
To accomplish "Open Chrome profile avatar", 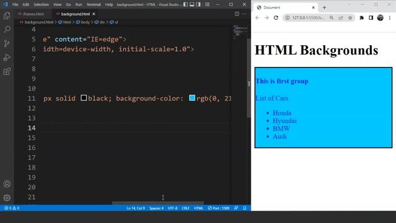I will [380, 18].
